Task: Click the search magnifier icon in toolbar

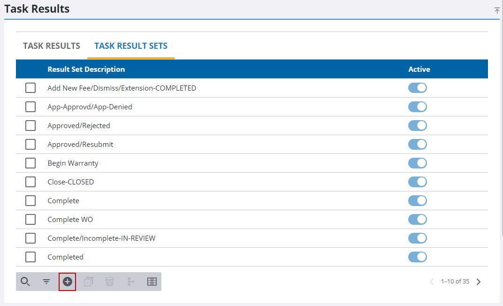Action: pos(25,282)
